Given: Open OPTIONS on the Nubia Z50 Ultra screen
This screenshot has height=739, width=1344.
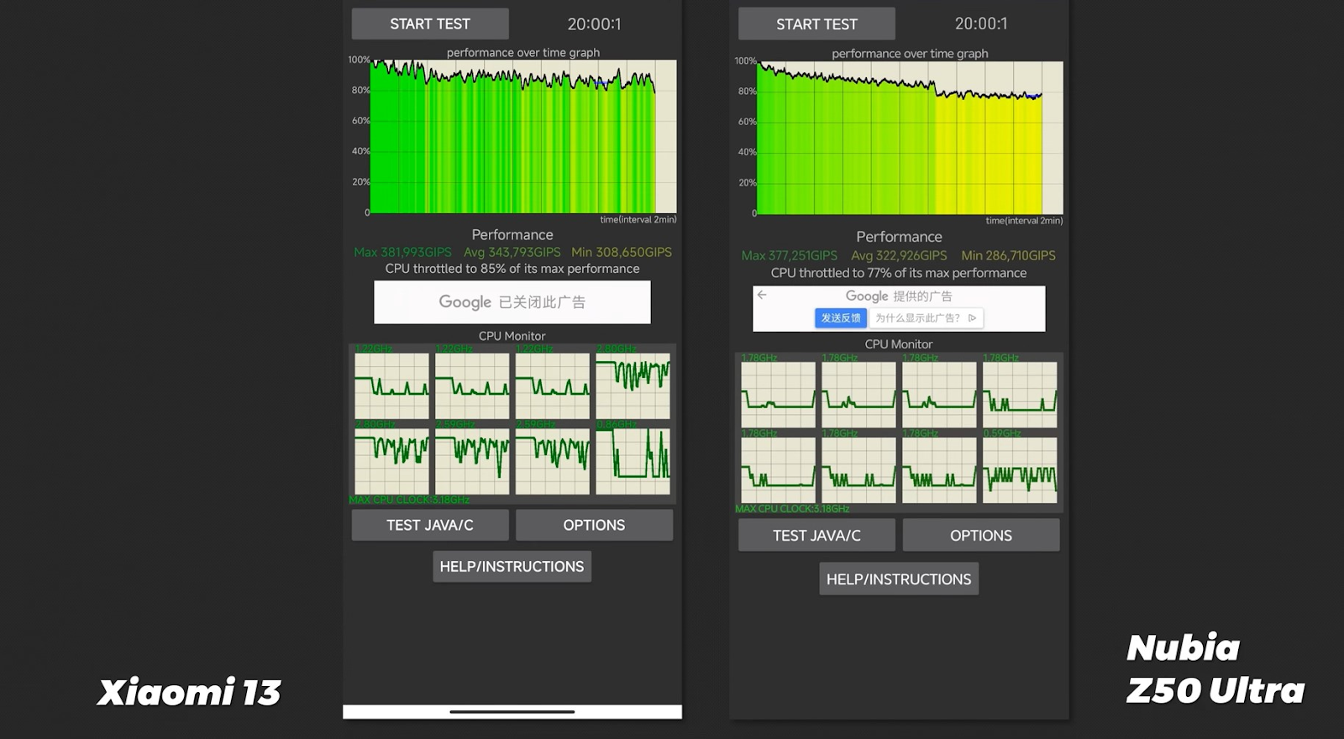Looking at the screenshot, I should tap(981, 535).
